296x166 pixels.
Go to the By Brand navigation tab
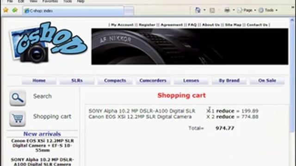pyautogui.click(x=229, y=81)
